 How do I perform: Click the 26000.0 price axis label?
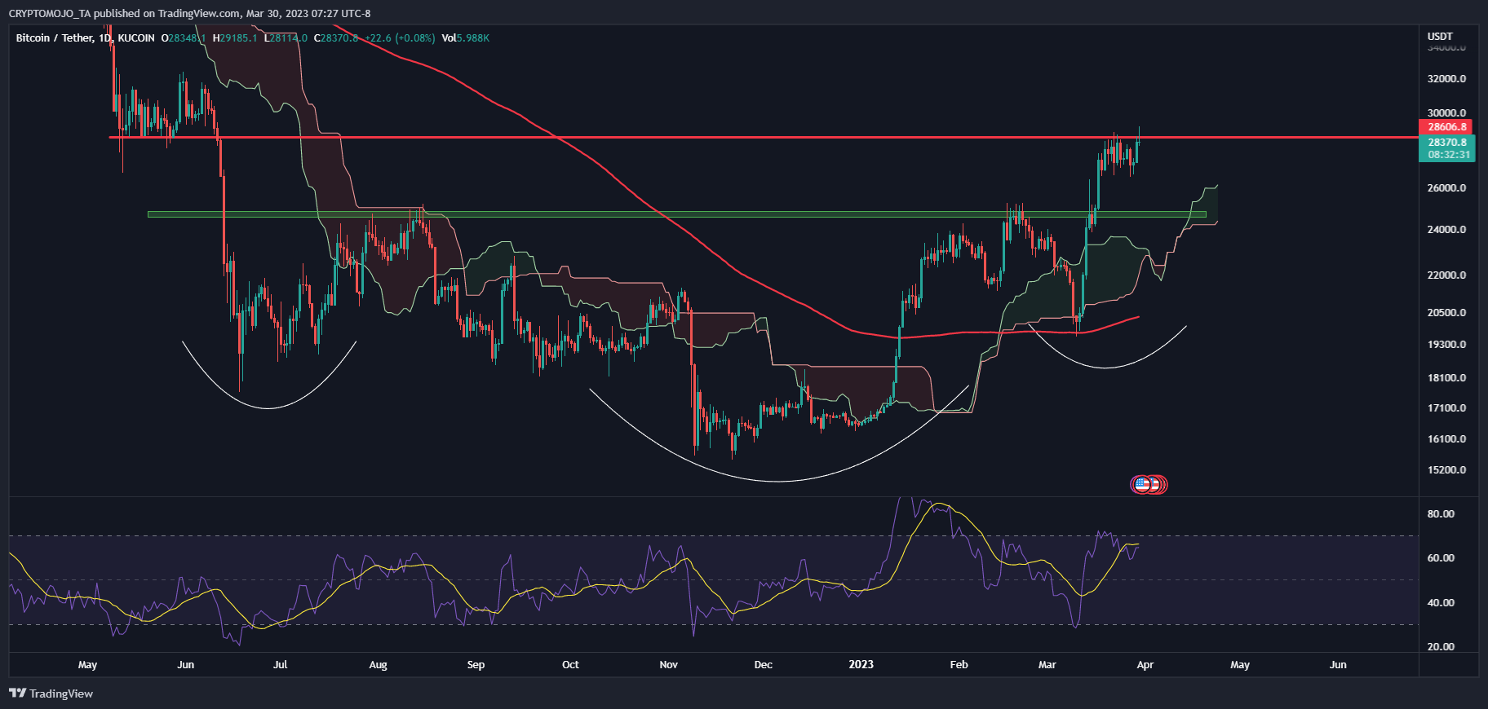(x=1446, y=188)
